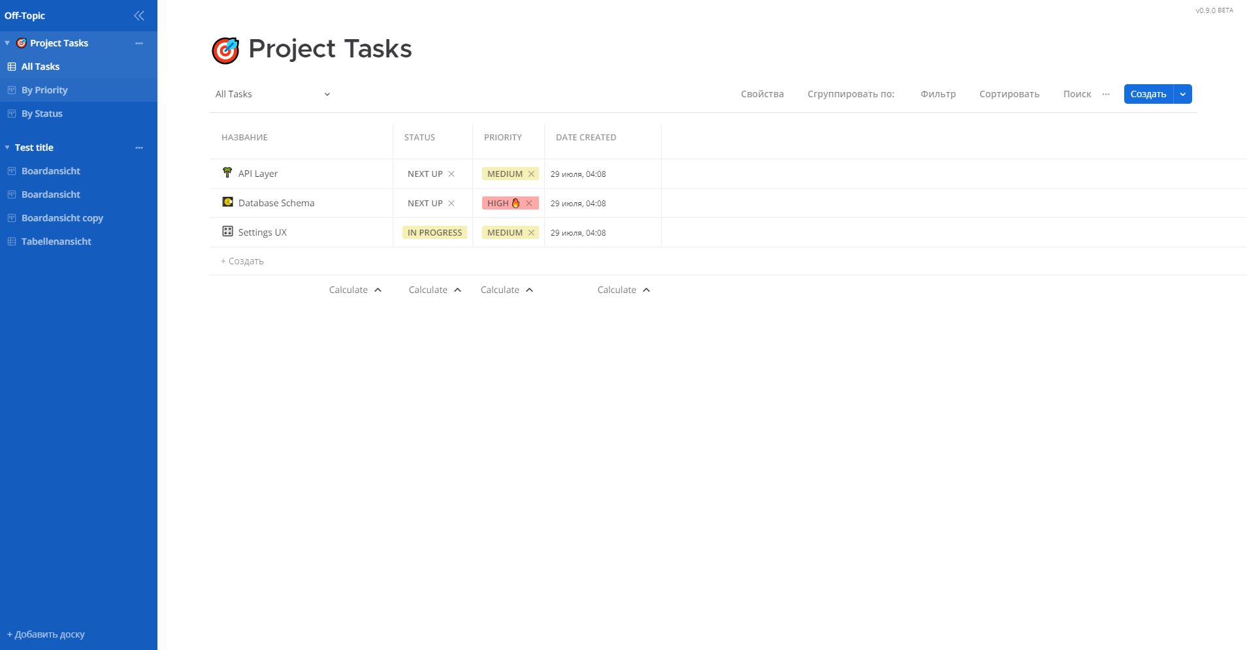Image resolution: width=1247 pixels, height=650 pixels.
Task: Select the All Tasks table view icon
Action: click(x=10, y=66)
